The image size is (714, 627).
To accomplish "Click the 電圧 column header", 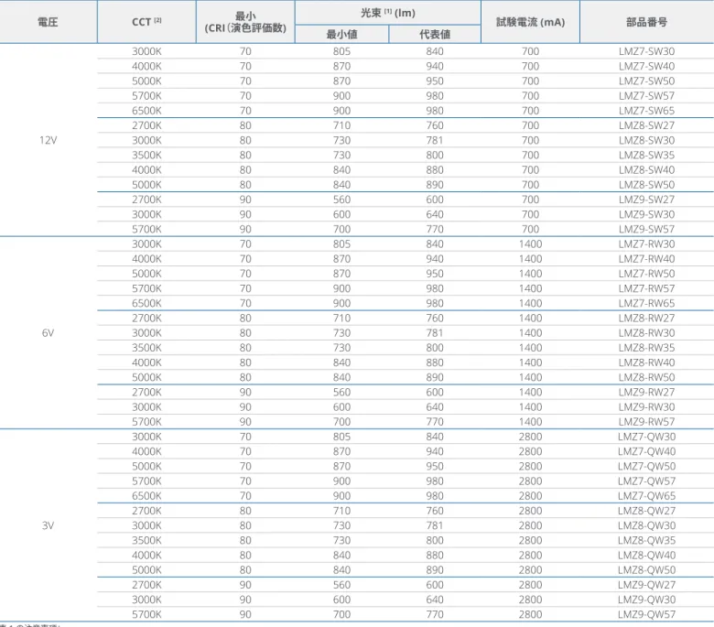I will click(x=48, y=22).
